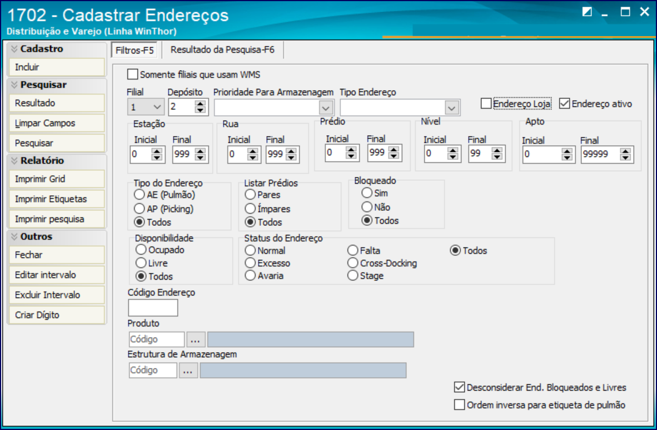Click Imprimir Grid button
This screenshot has width=657, height=430.
[x=57, y=179]
